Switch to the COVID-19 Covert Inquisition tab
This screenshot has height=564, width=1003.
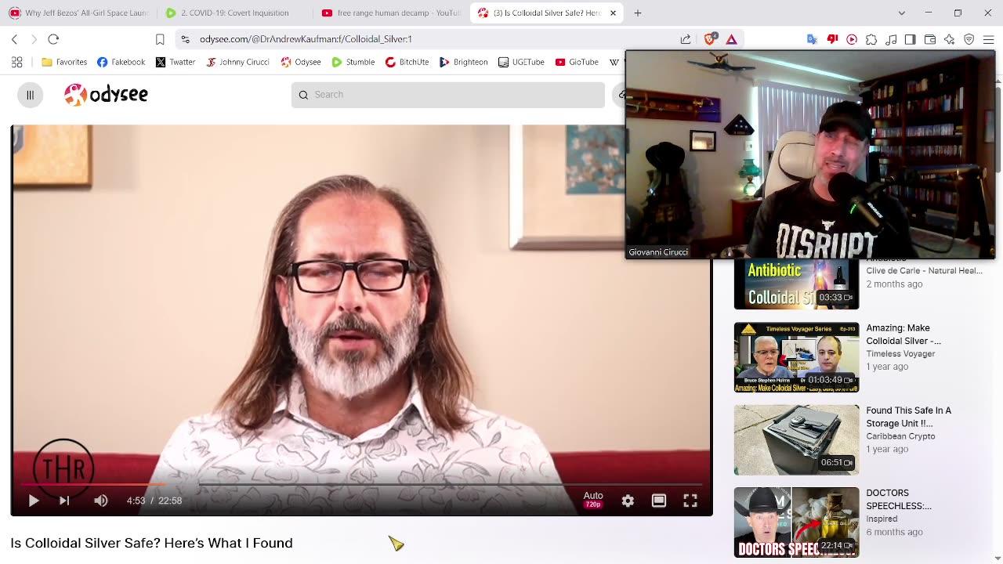point(232,13)
